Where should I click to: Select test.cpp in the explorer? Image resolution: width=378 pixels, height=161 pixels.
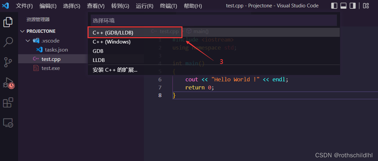point(51,59)
